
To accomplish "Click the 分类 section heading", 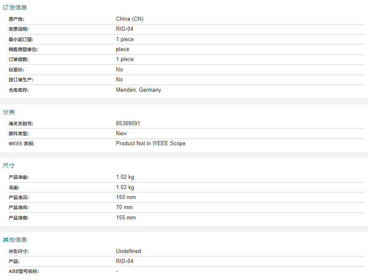I will coord(9,112).
